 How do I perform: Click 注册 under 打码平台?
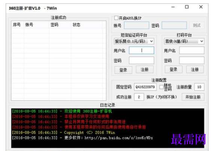(x=195, y=70)
